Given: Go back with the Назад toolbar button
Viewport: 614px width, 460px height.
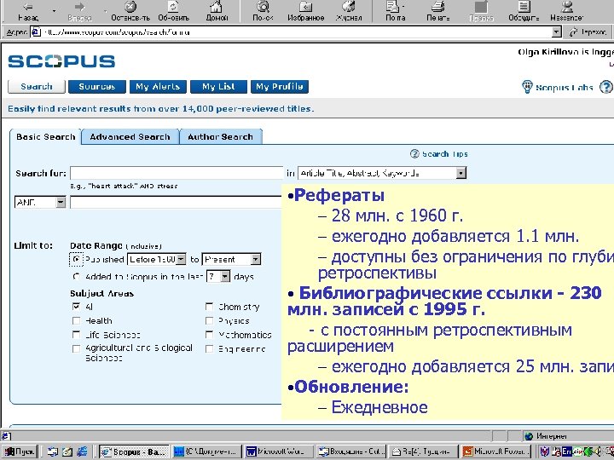Looking at the screenshot, I should [28, 11].
